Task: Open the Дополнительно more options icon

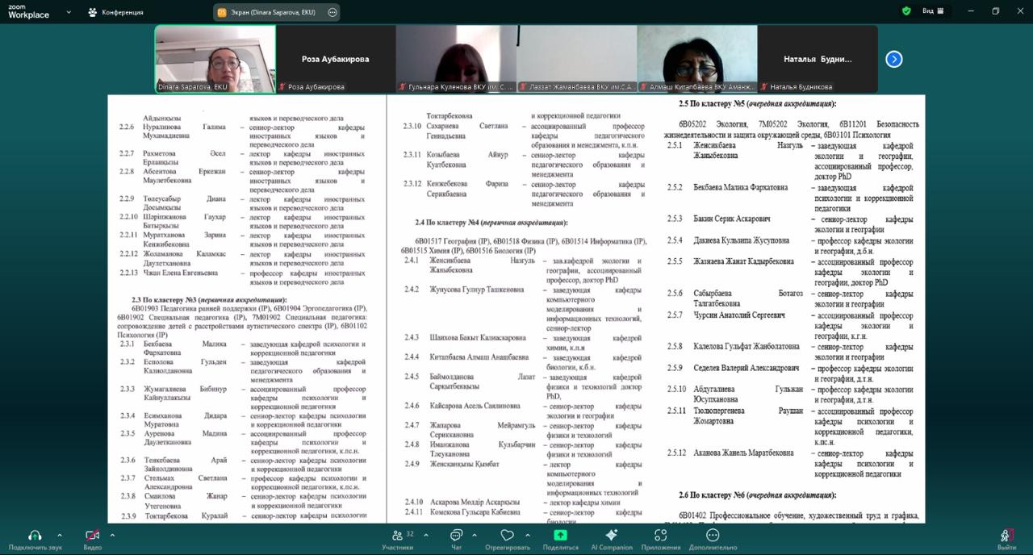Action: (x=713, y=536)
